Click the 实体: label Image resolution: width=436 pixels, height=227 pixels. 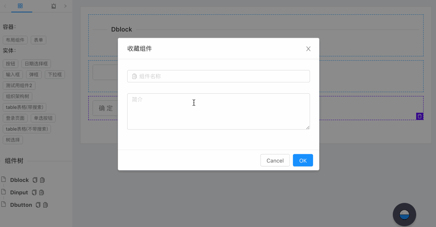click(9, 51)
